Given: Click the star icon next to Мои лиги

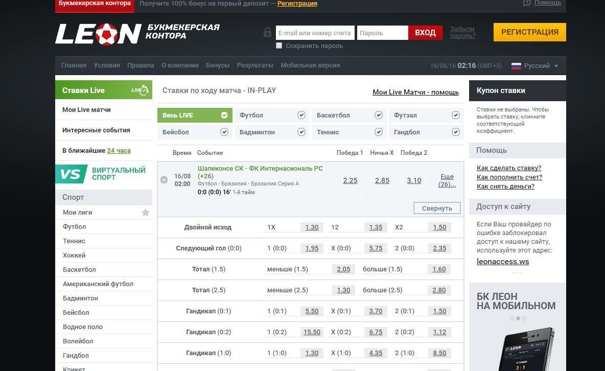Looking at the screenshot, I should click(x=146, y=213).
